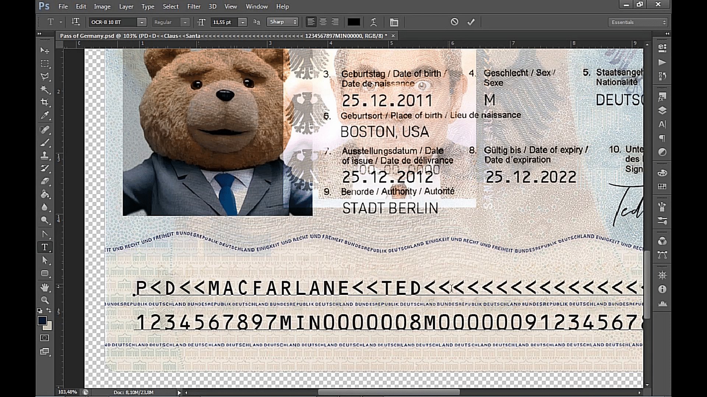Open the 11,55 pt font size dropdown
707x397 pixels.
[x=243, y=22]
